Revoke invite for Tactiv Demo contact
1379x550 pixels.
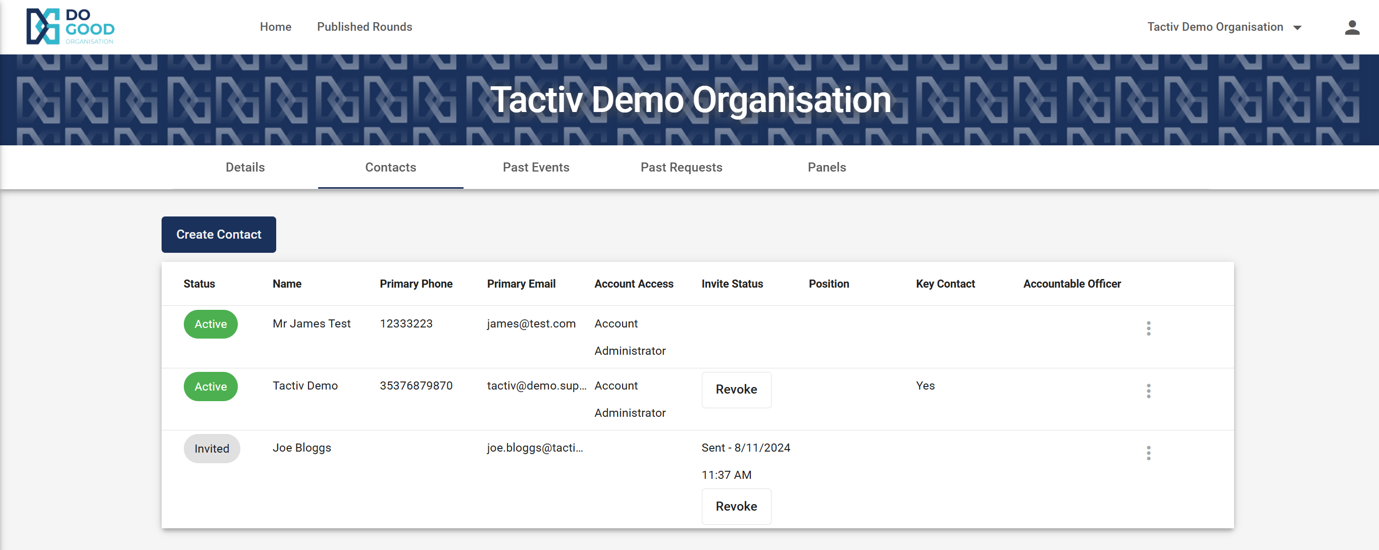(736, 390)
